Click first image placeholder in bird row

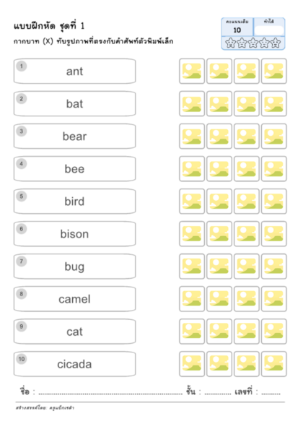coord(192,201)
